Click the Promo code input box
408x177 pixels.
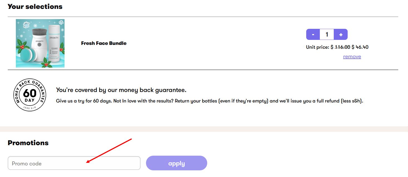(74, 163)
